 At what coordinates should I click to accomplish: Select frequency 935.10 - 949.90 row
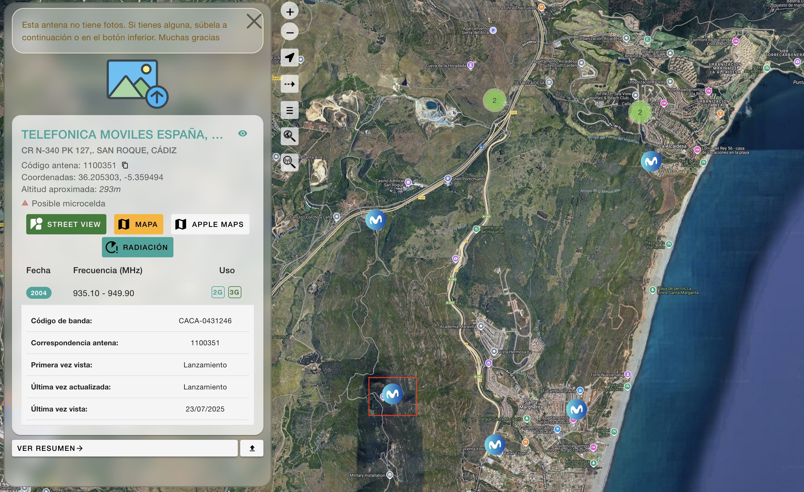(137, 293)
